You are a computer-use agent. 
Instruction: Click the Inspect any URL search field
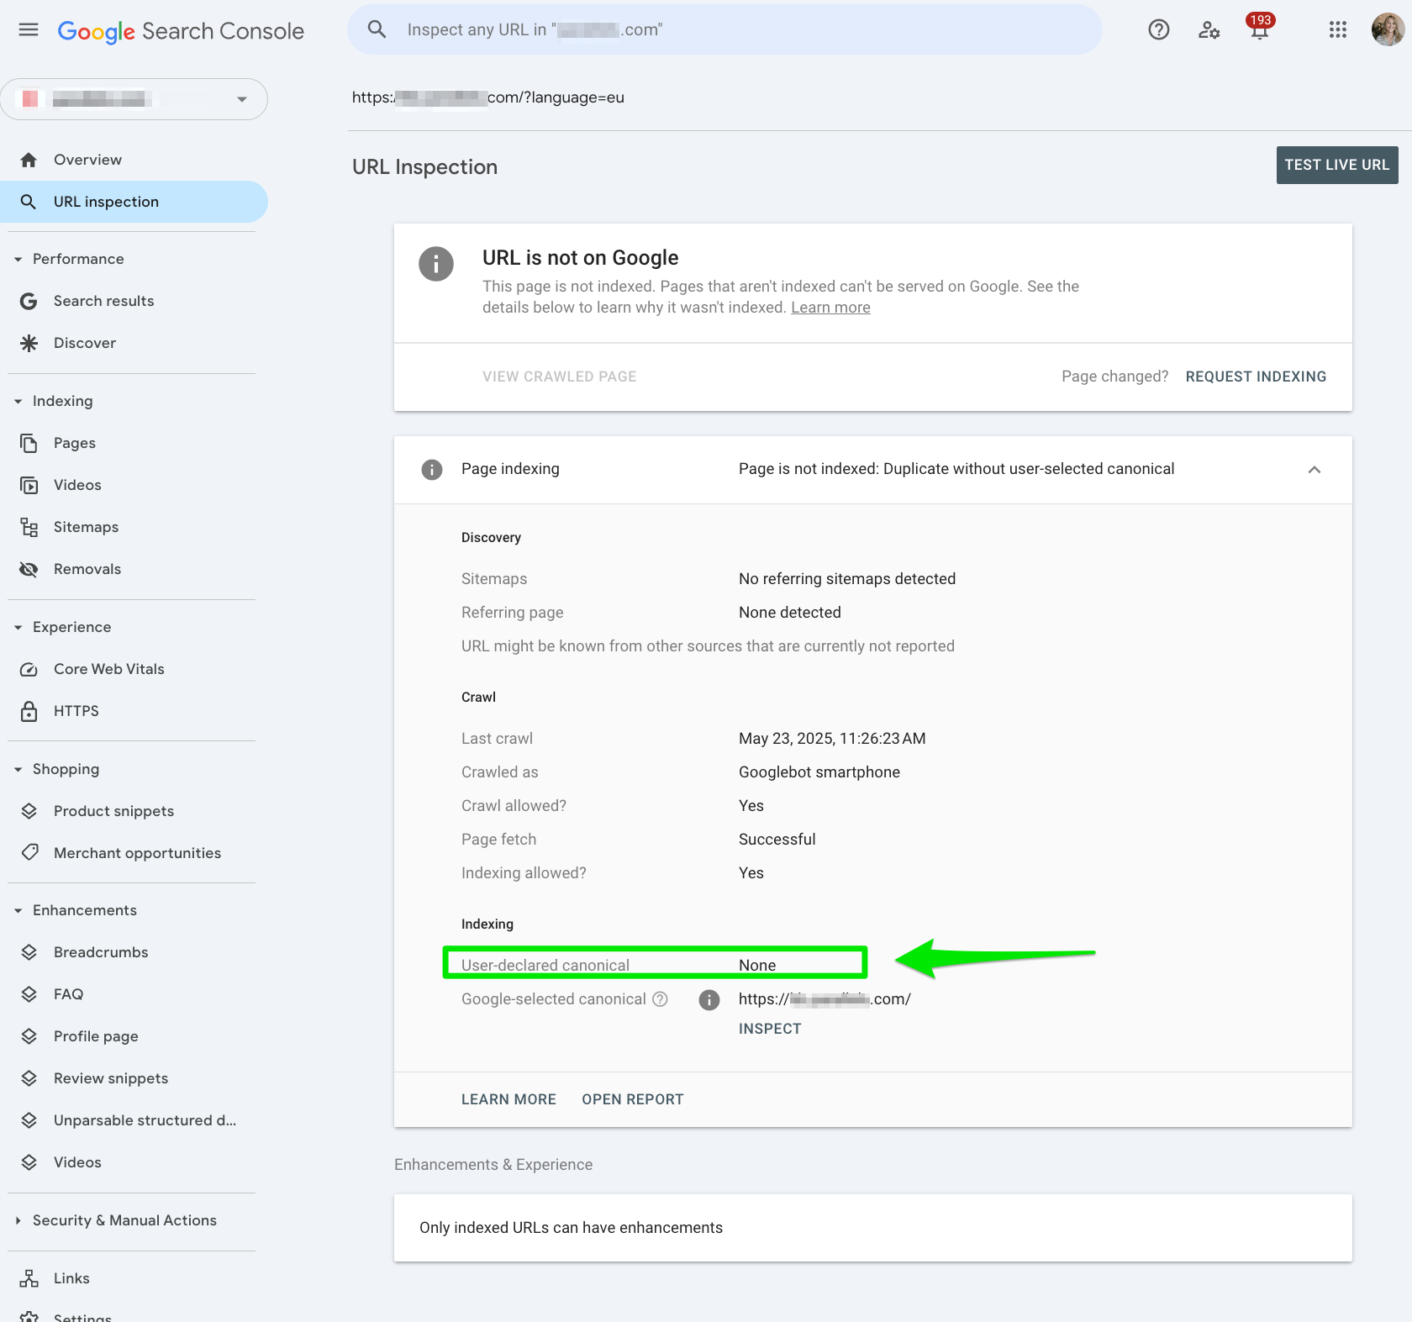click(x=724, y=30)
